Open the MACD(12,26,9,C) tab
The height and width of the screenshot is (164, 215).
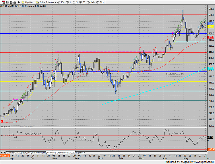point(23,153)
